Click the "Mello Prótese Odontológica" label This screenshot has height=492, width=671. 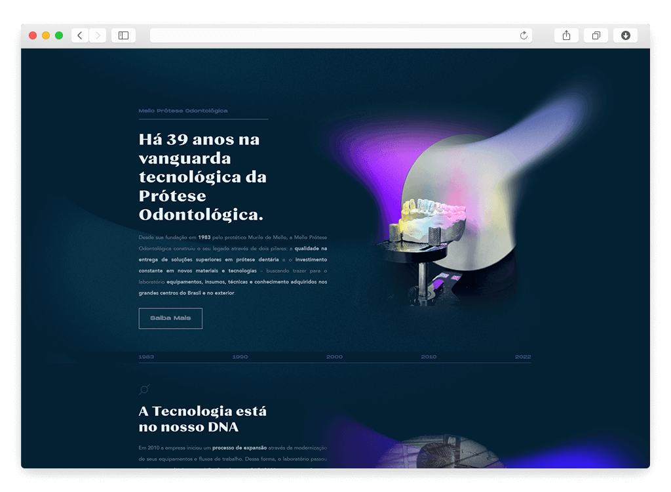pos(183,111)
